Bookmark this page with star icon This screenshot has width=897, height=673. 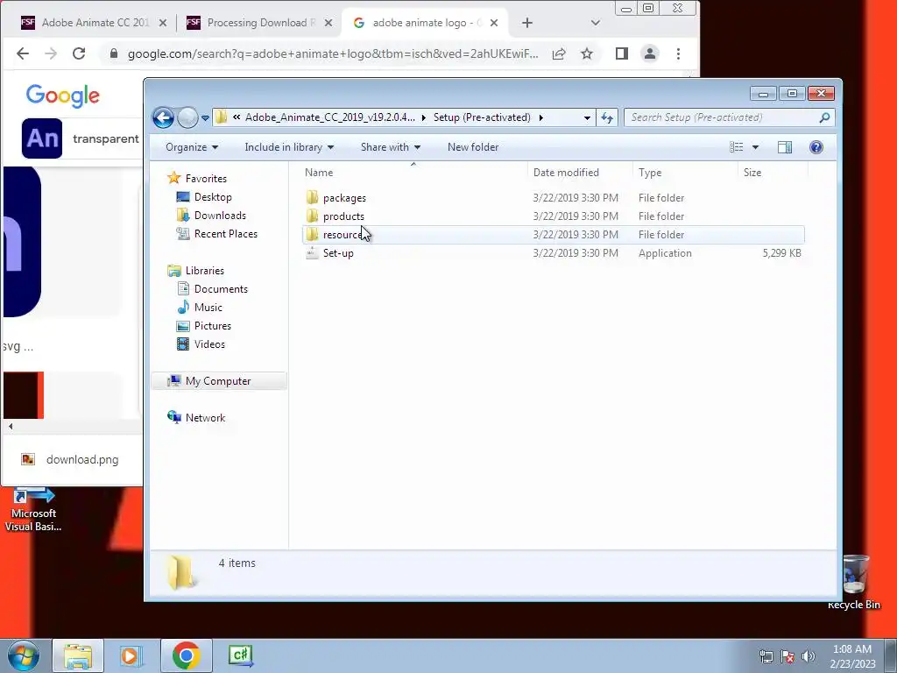[587, 53]
